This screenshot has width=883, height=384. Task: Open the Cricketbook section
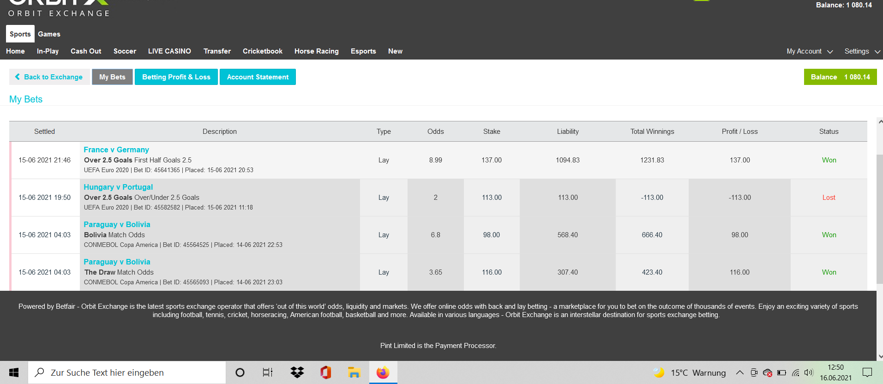(x=263, y=51)
